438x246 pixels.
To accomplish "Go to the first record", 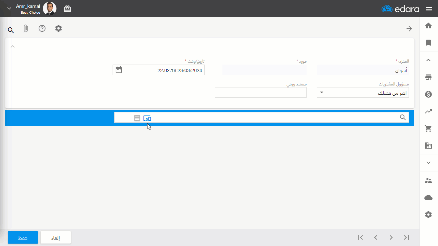I will (360, 237).
